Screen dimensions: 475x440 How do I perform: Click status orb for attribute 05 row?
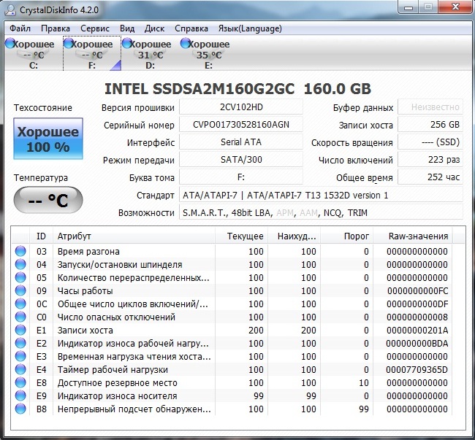[x=20, y=277]
